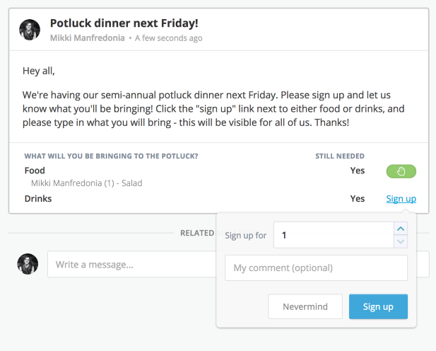Click author name Mikki Manfredonia in header

[x=88, y=38]
